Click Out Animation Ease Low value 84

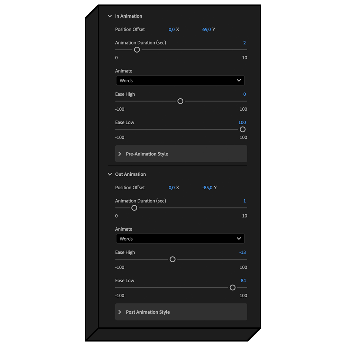pos(243,281)
